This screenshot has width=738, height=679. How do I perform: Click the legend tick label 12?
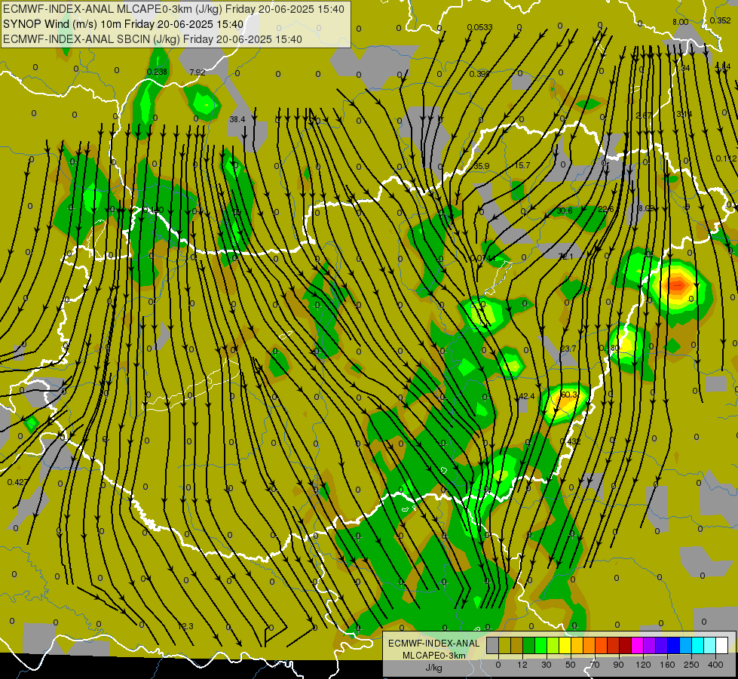tap(522, 665)
